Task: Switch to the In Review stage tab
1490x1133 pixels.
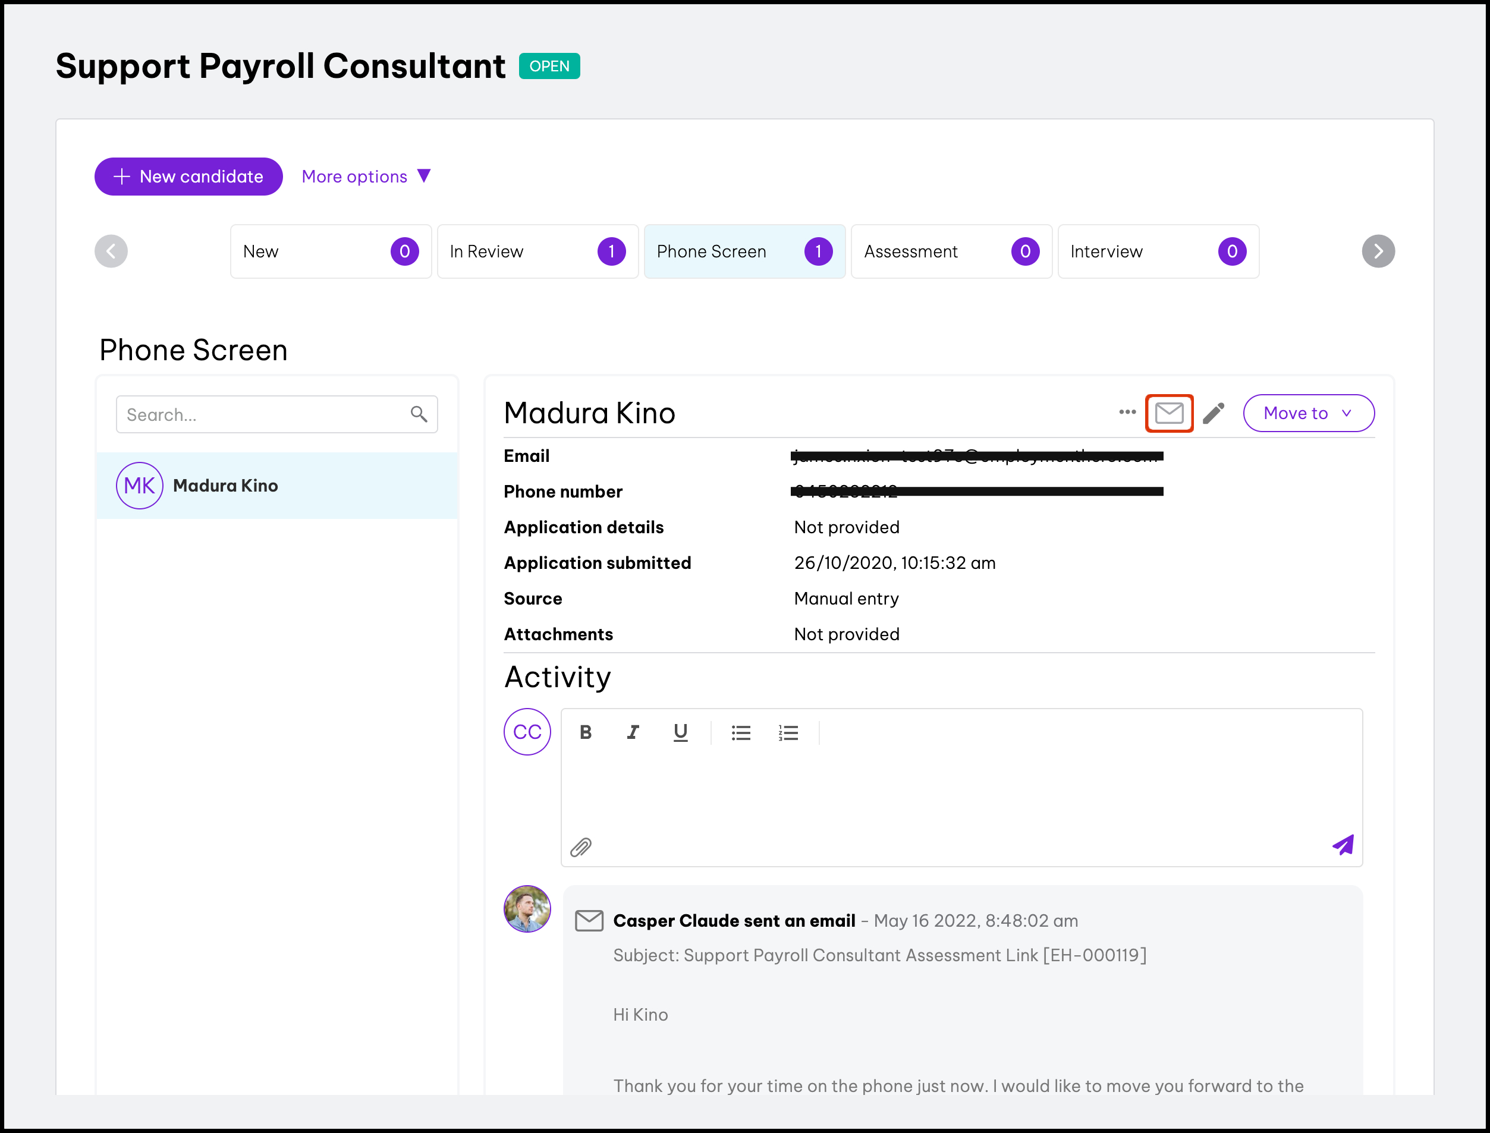Action: tap(537, 251)
